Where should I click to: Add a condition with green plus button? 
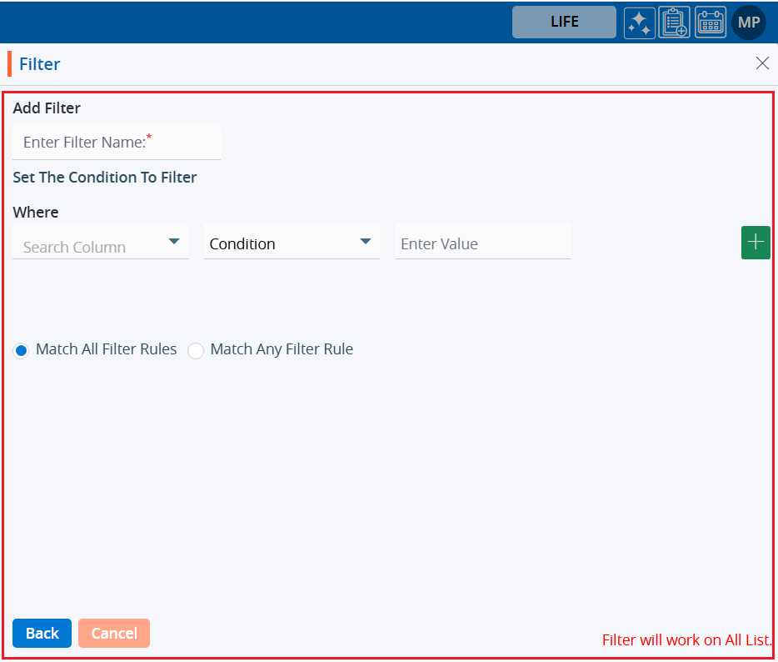755,243
